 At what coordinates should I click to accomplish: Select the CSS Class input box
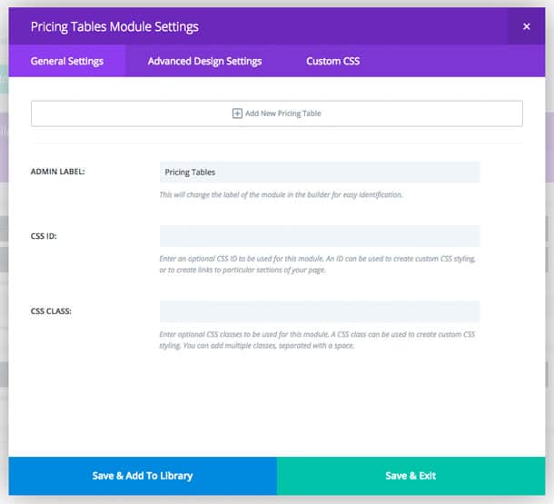point(319,311)
